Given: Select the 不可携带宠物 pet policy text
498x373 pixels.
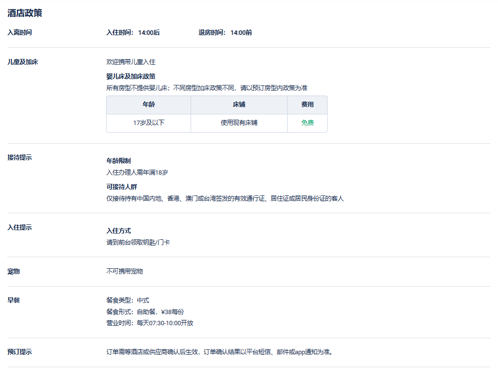Looking at the screenshot, I should pos(124,271).
